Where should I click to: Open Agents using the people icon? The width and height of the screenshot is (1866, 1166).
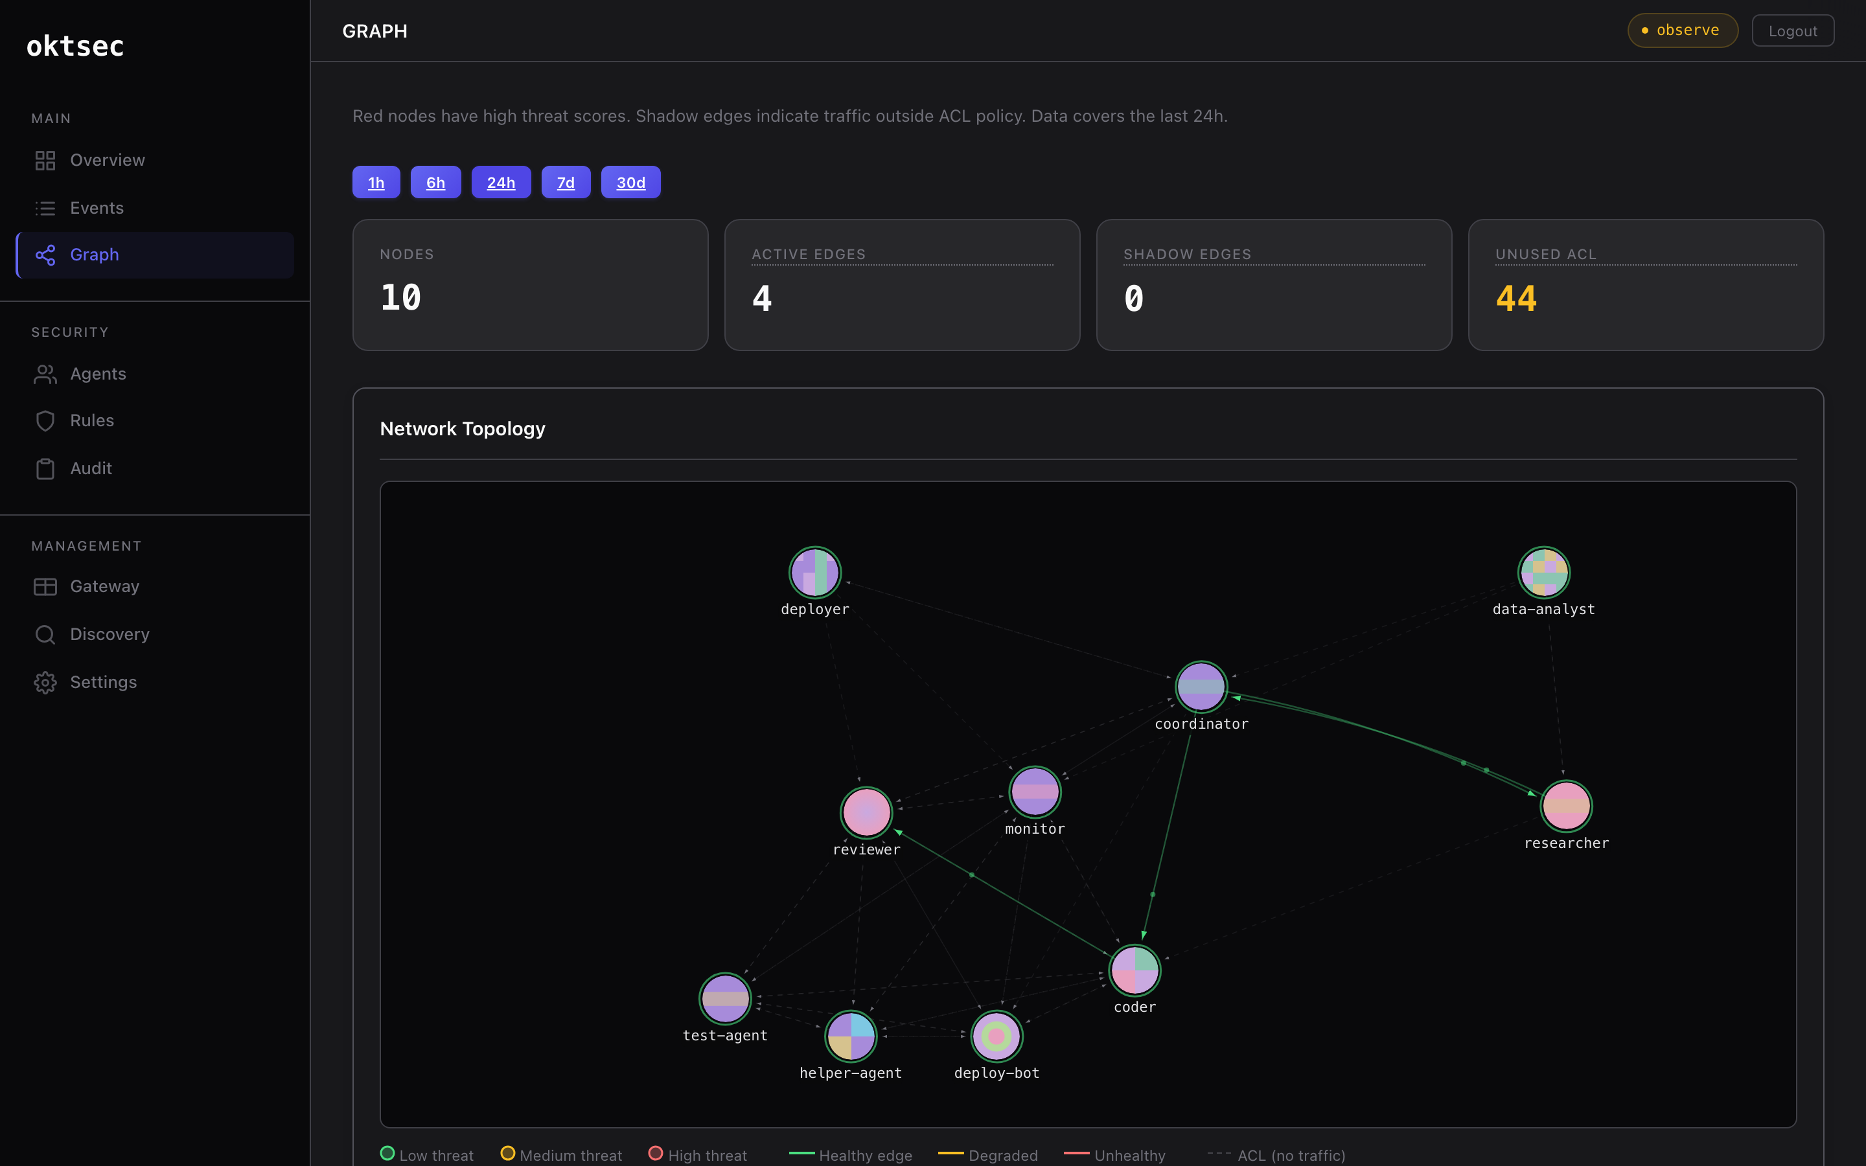point(45,373)
